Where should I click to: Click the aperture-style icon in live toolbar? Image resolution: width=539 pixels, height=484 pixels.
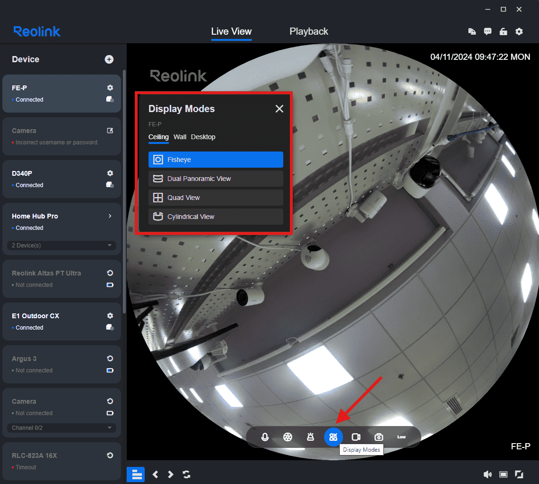pyautogui.click(x=288, y=437)
